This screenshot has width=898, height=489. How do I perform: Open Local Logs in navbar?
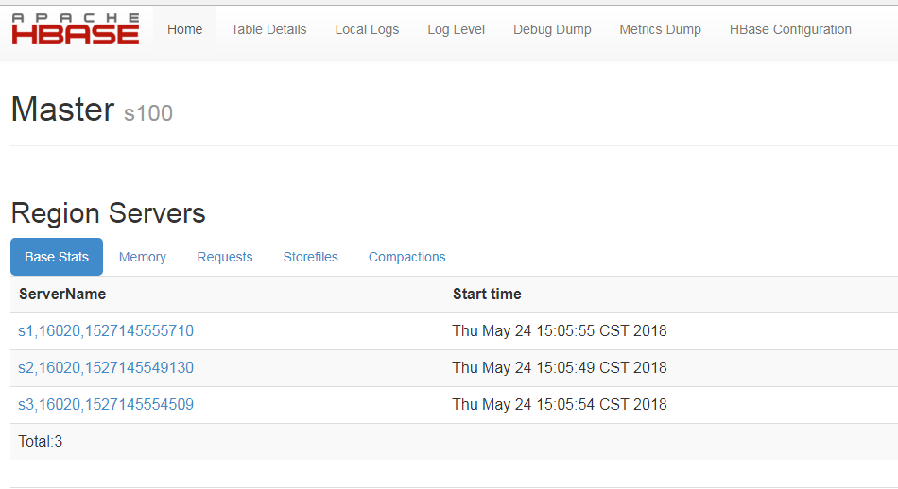(367, 30)
